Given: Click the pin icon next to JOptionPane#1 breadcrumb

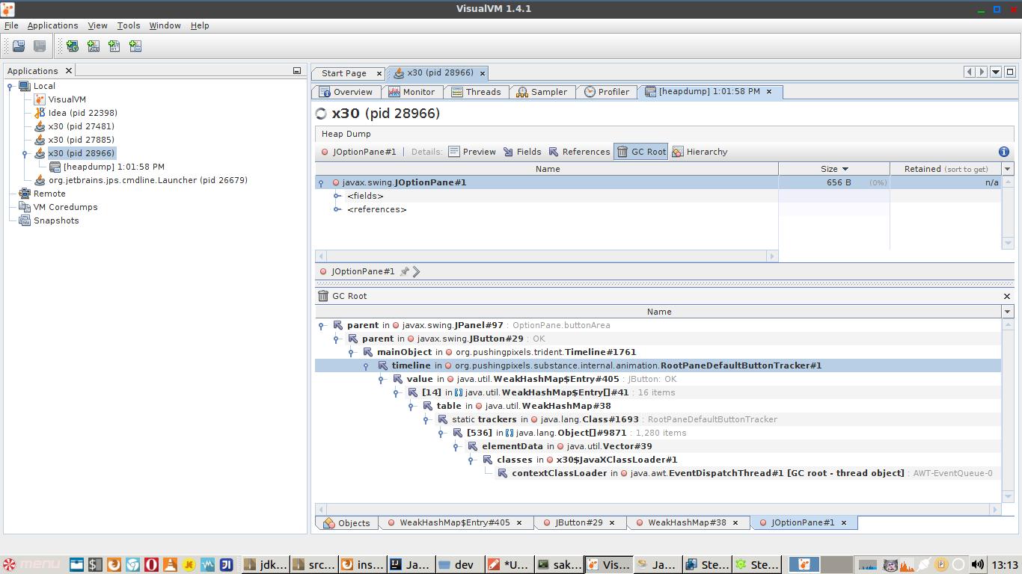Looking at the screenshot, I should [x=405, y=271].
